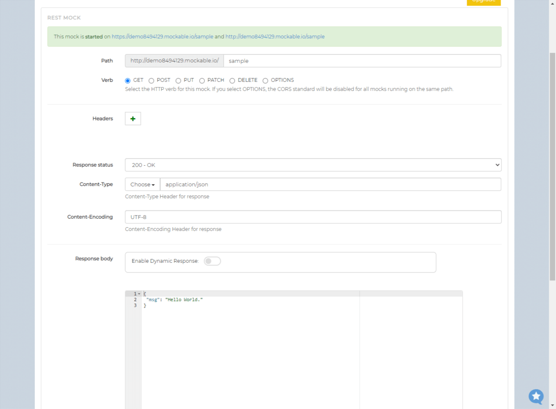Select the OPTIONS verb radio button
The height and width of the screenshot is (409, 556).
pyautogui.click(x=265, y=81)
